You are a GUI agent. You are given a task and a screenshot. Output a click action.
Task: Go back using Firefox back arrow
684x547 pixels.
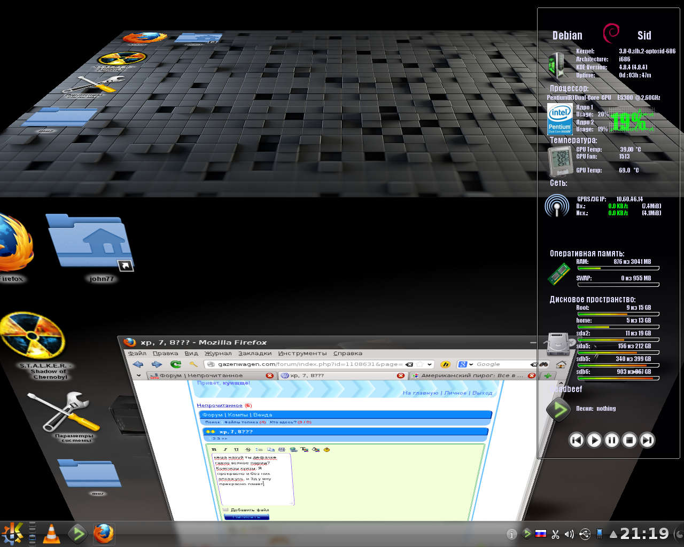pyautogui.click(x=138, y=364)
